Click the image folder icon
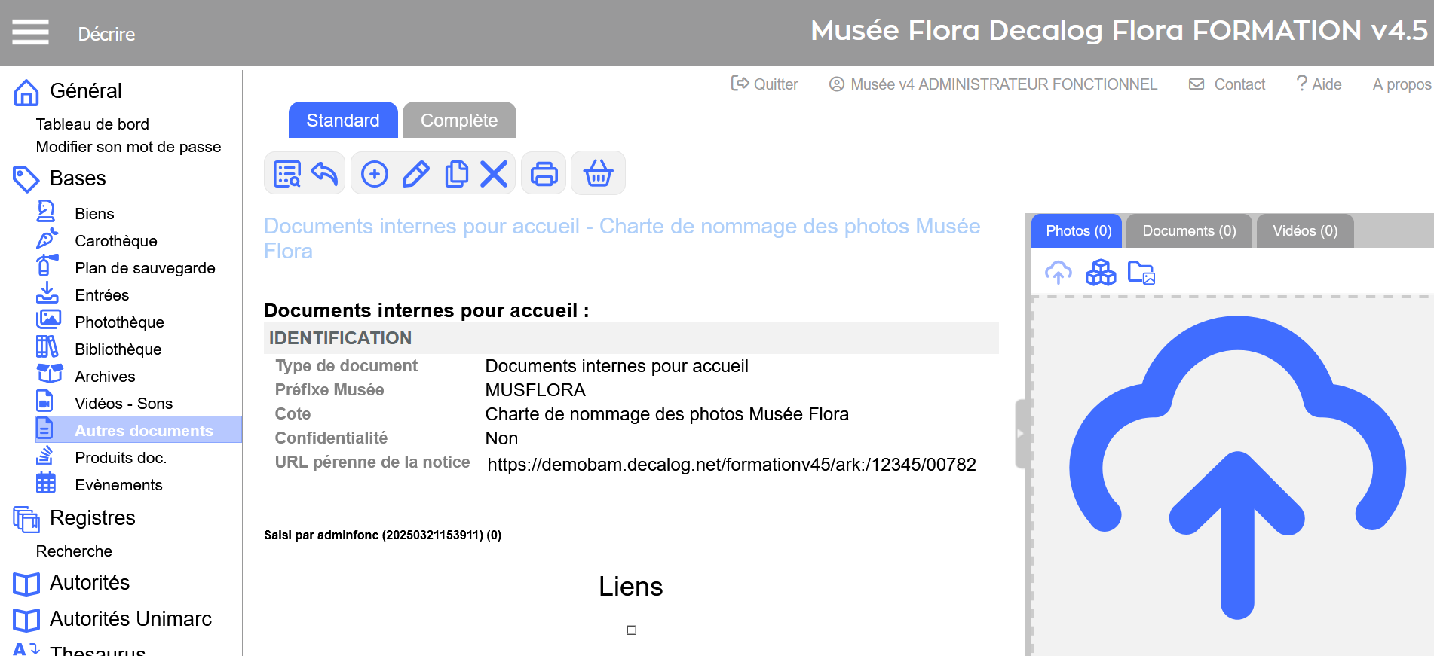This screenshot has width=1434, height=656. point(1141,273)
